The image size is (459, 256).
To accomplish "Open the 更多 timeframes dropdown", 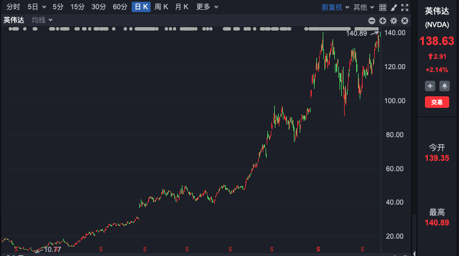I will click(207, 7).
